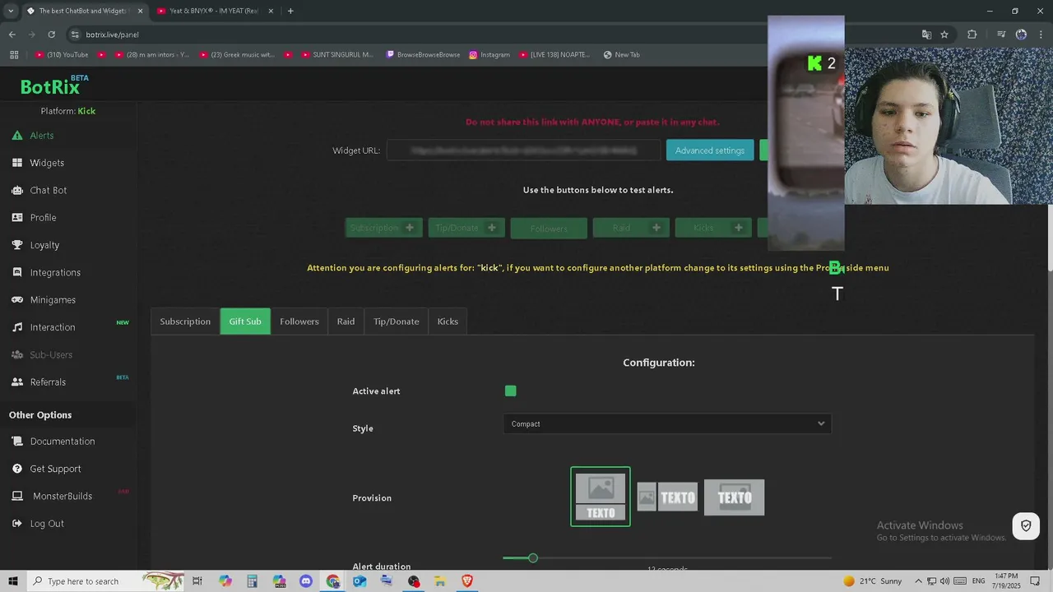Click the BotRix logo
Image resolution: width=1053 pixels, height=592 pixels.
[x=50, y=87]
